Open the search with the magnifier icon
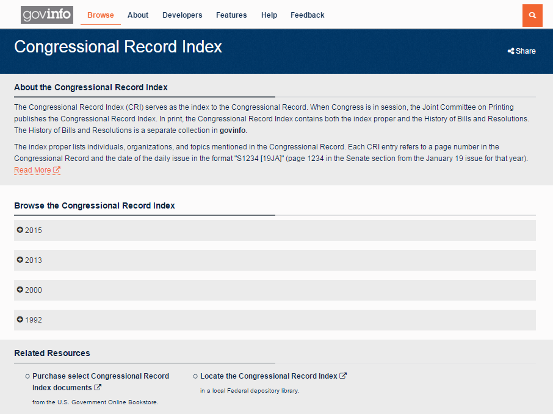 [532, 15]
